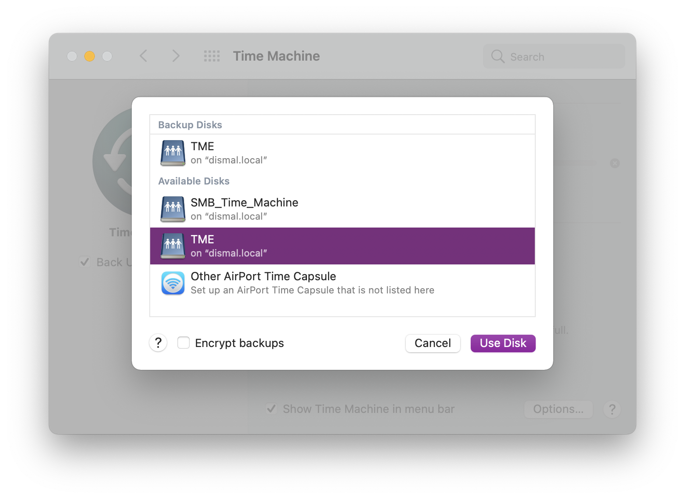Click the AirPort Time Capsule Wi-Fi icon
Screen dimensions: 685x499
pyautogui.click(x=173, y=283)
